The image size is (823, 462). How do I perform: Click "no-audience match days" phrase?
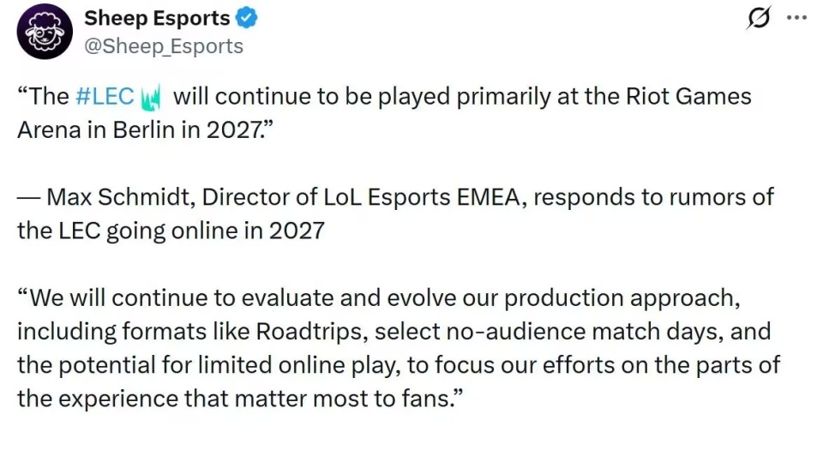(557, 332)
